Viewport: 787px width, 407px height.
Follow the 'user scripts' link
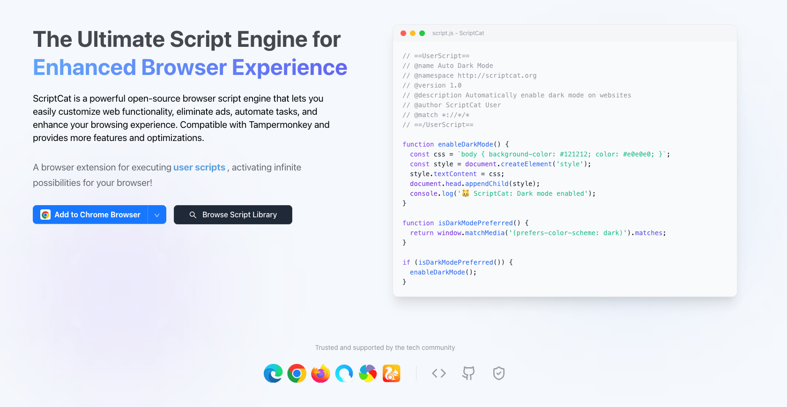199,167
